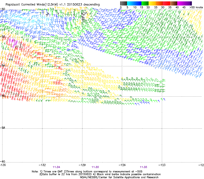204x179 pixels.
Task: Click the latitude label '-50' at top left
Action: [x=2, y=9]
